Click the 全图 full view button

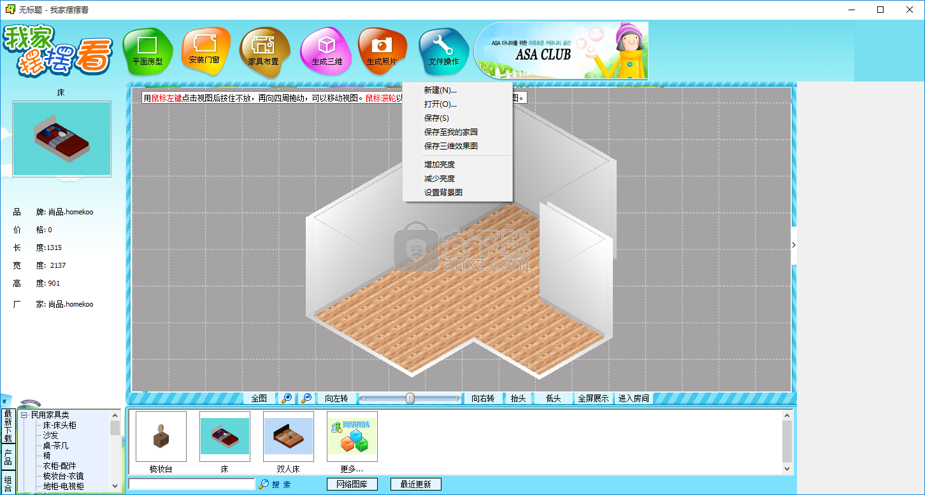(x=259, y=398)
